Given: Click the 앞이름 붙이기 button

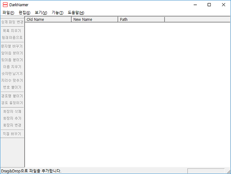Looking at the screenshot, I should pos(12,53).
